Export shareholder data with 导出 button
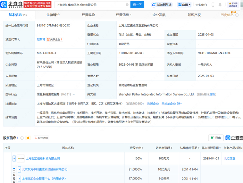 tap(216, 138)
